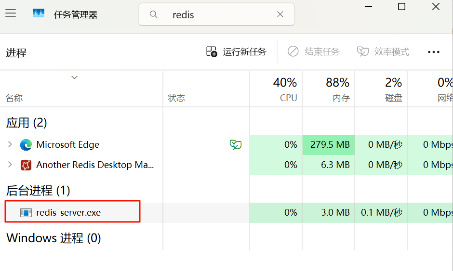
Task: Maximize the Task Manager window
Action: [401, 6]
